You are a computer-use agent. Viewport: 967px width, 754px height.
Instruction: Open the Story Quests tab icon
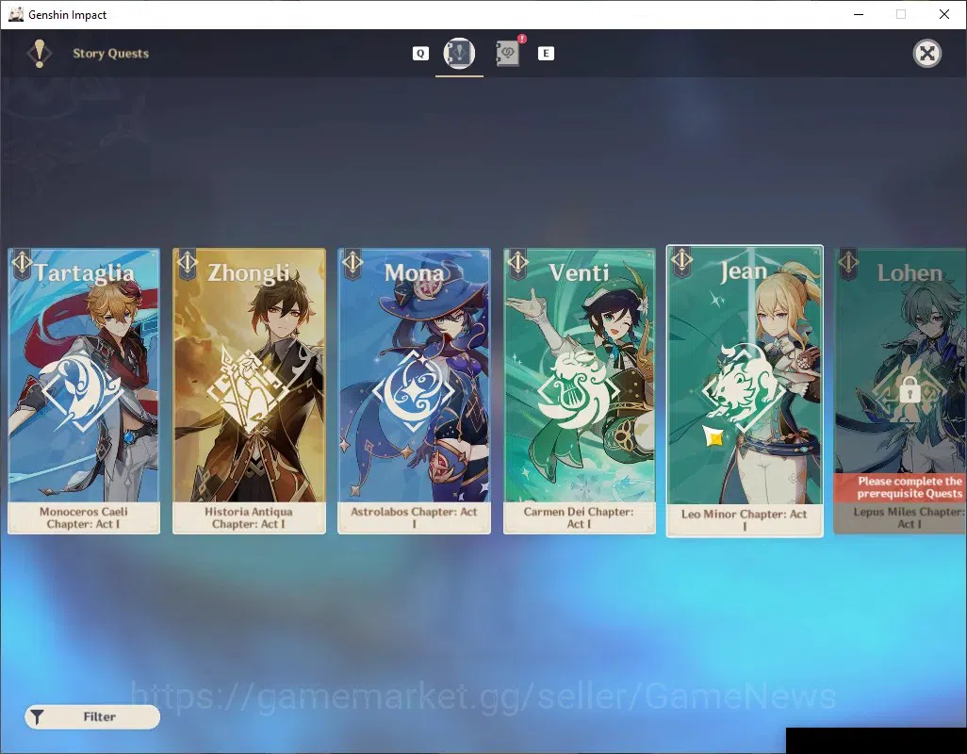[x=459, y=53]
